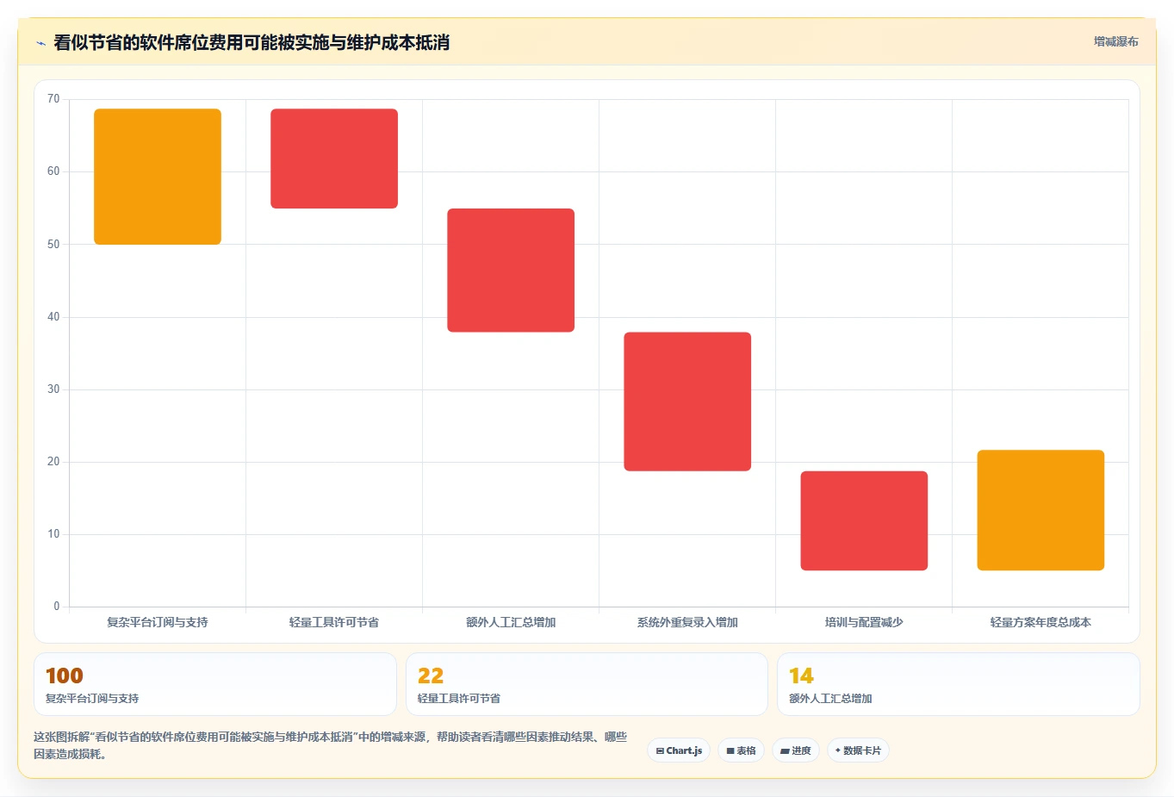Click the red bar for 培训与配置减少
Image resolution: width=1174 pixels, height=797 pixels.
coord(864,520)
